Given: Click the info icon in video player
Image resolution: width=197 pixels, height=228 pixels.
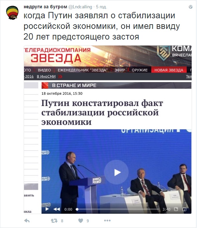Looking at the screenshot, I should point(184,209).
